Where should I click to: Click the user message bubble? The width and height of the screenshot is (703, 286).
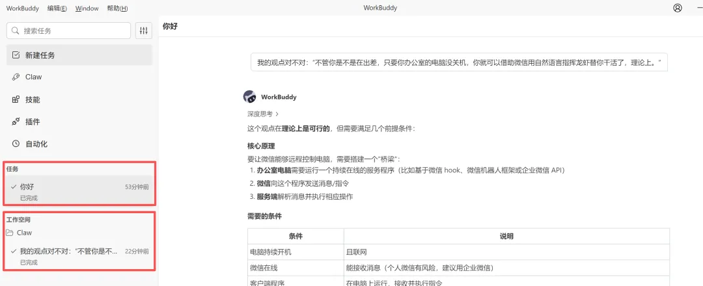(x=459, y=62)
